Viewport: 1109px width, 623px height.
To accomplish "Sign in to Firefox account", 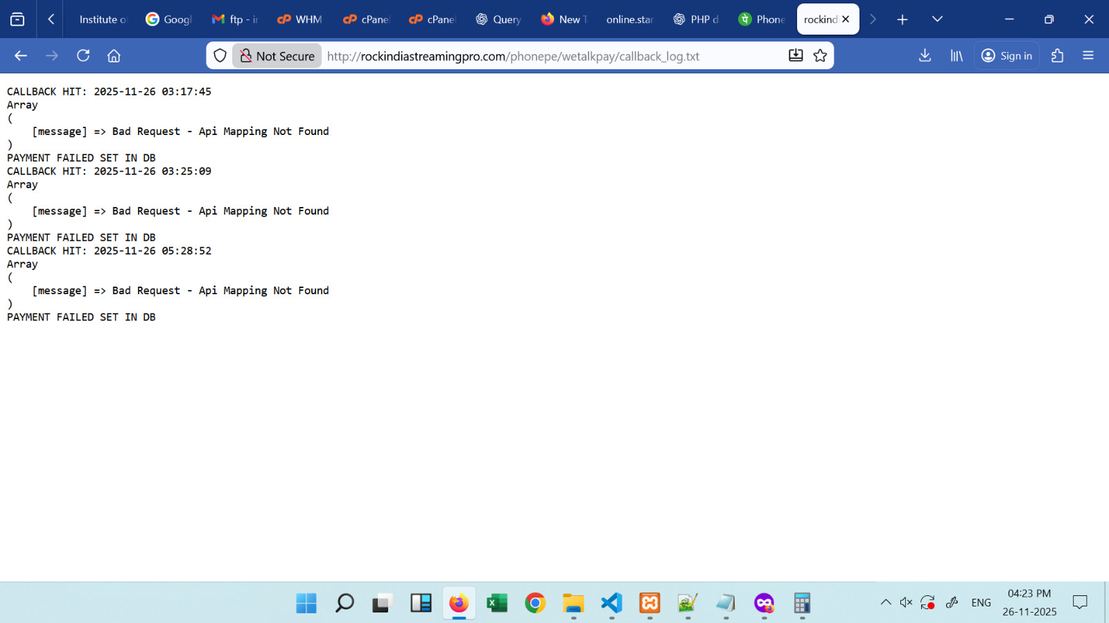I will click(1007, 55).
